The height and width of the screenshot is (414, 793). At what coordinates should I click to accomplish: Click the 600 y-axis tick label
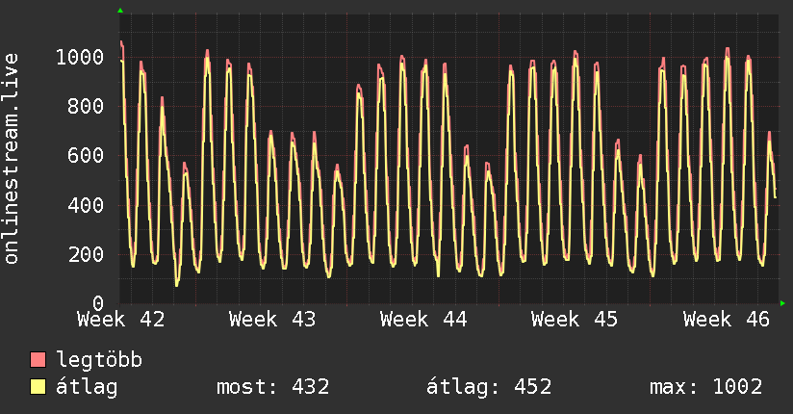click(86, 155)
